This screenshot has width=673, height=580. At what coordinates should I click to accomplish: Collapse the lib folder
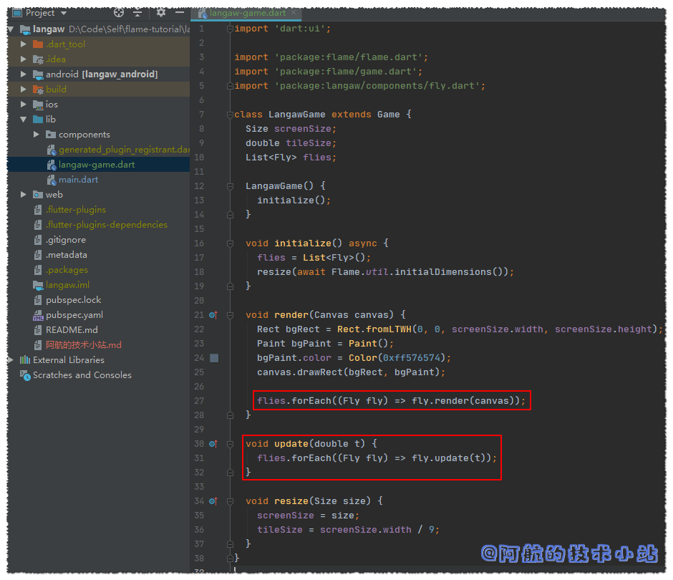coord(24,120)
